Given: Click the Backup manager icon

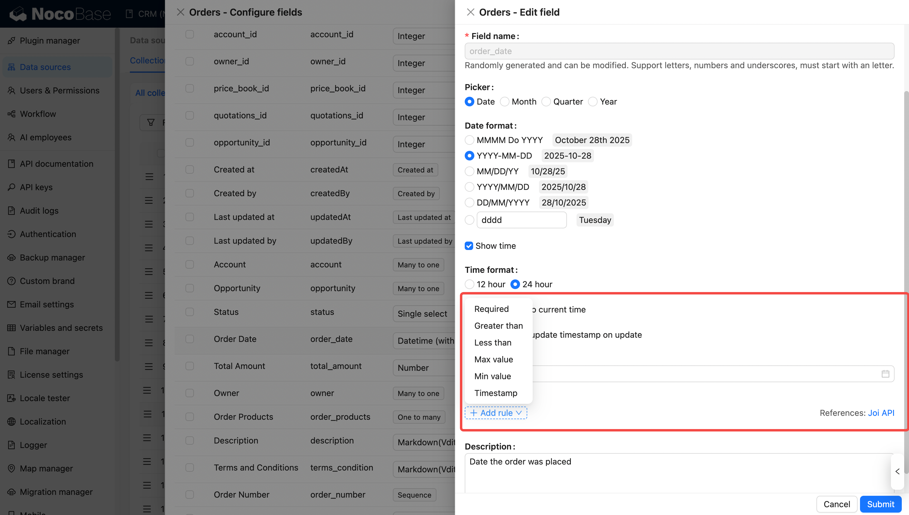Looking at the screenshot, I should coord(11,257).
